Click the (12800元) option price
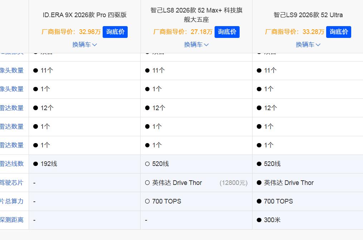This screenshot has height=240, width=363. [x=234, y=183]
